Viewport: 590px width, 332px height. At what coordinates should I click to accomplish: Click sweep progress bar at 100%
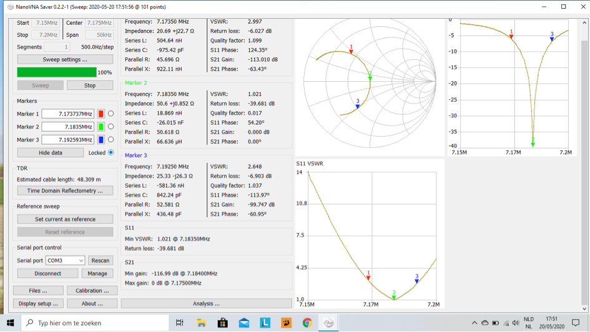pos(57,72)
